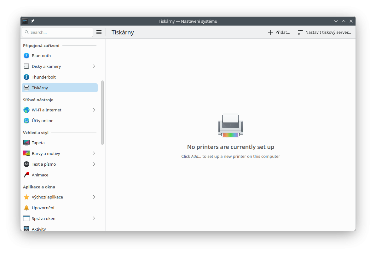Click the Animace icon in sidebar
The height and width of the screenshot is (255, 376).
(x=26, y=175)
